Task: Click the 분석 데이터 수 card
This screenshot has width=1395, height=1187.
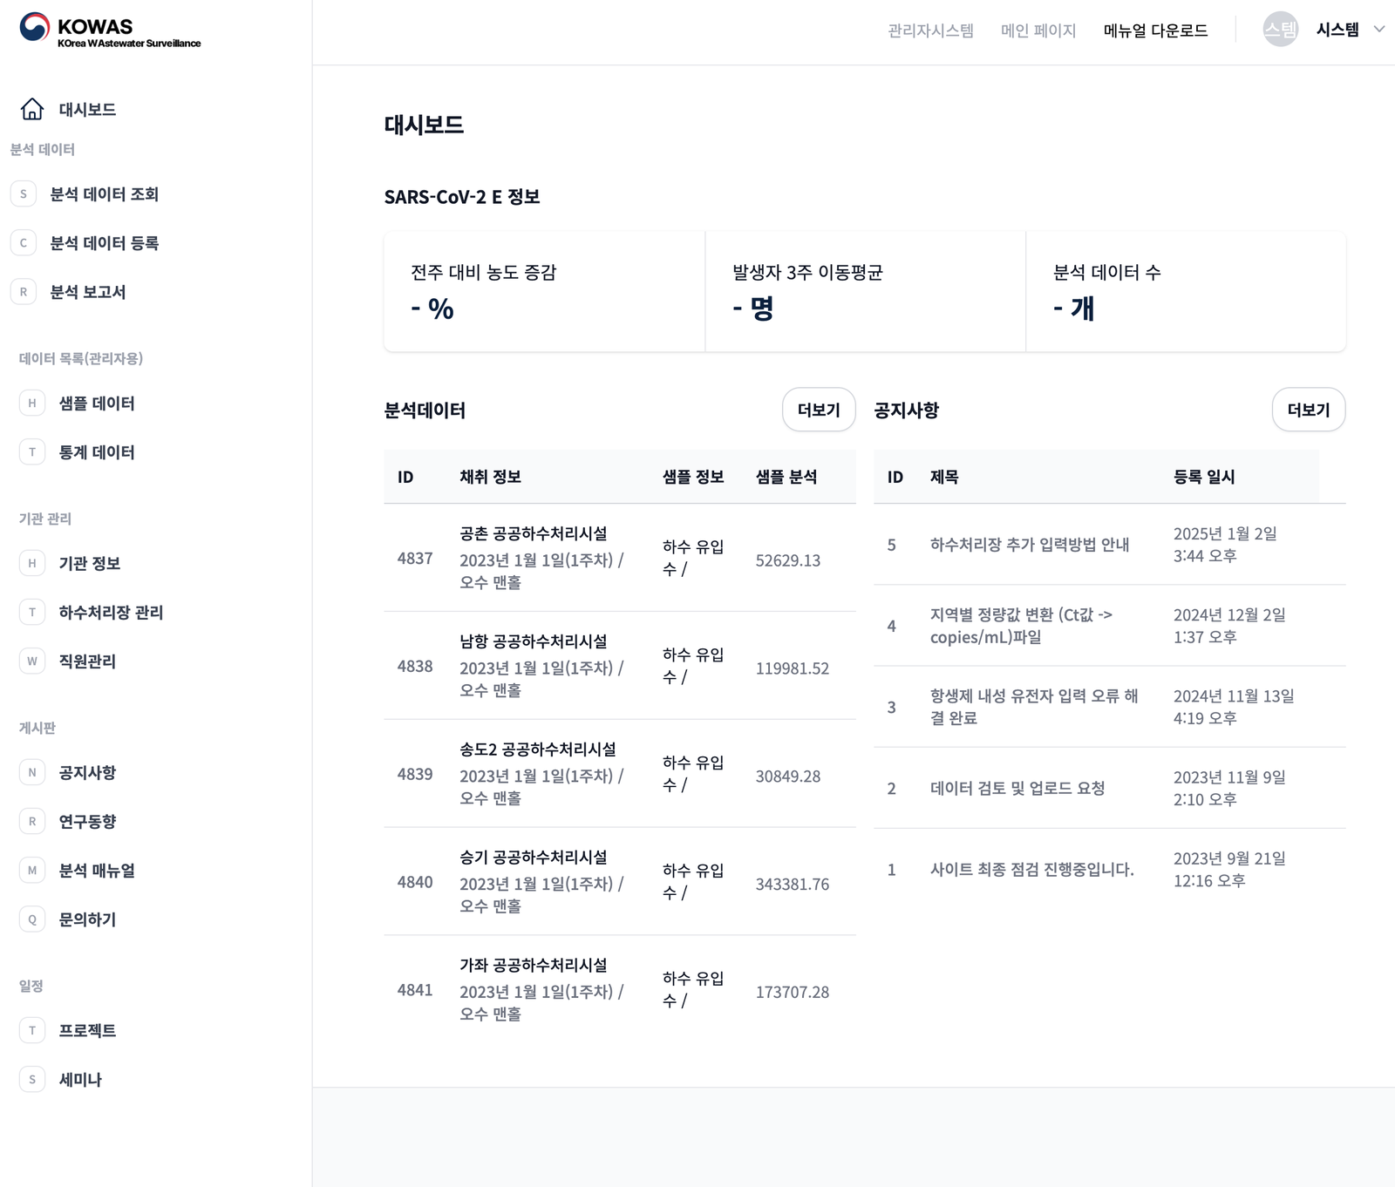Action: [1187, 292]
